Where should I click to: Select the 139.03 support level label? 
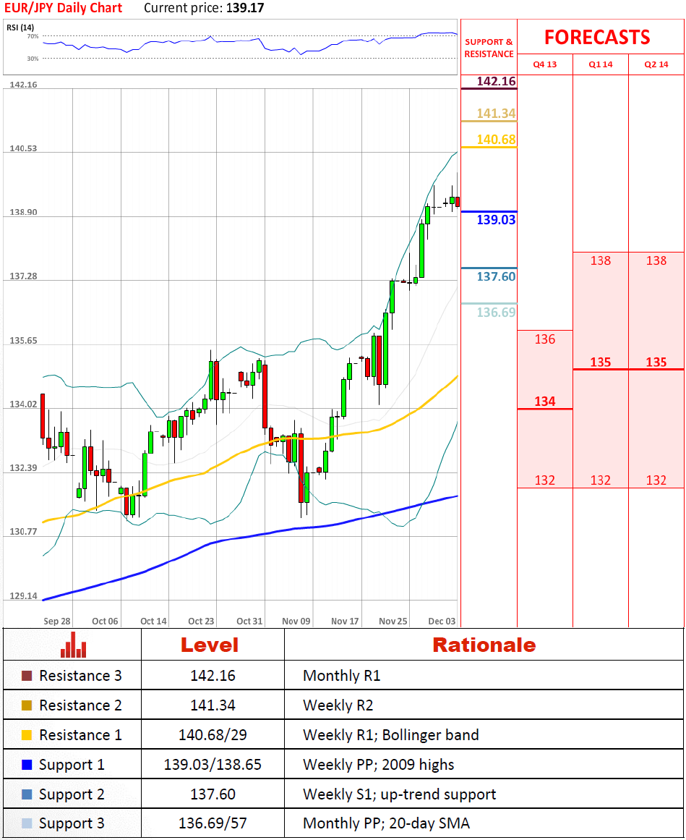496,220
